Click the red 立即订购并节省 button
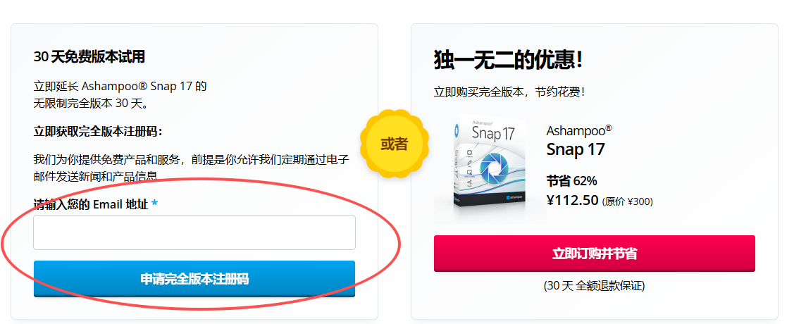Image resolution: width=794 pixels, height=324 pixels. [594, 254]
